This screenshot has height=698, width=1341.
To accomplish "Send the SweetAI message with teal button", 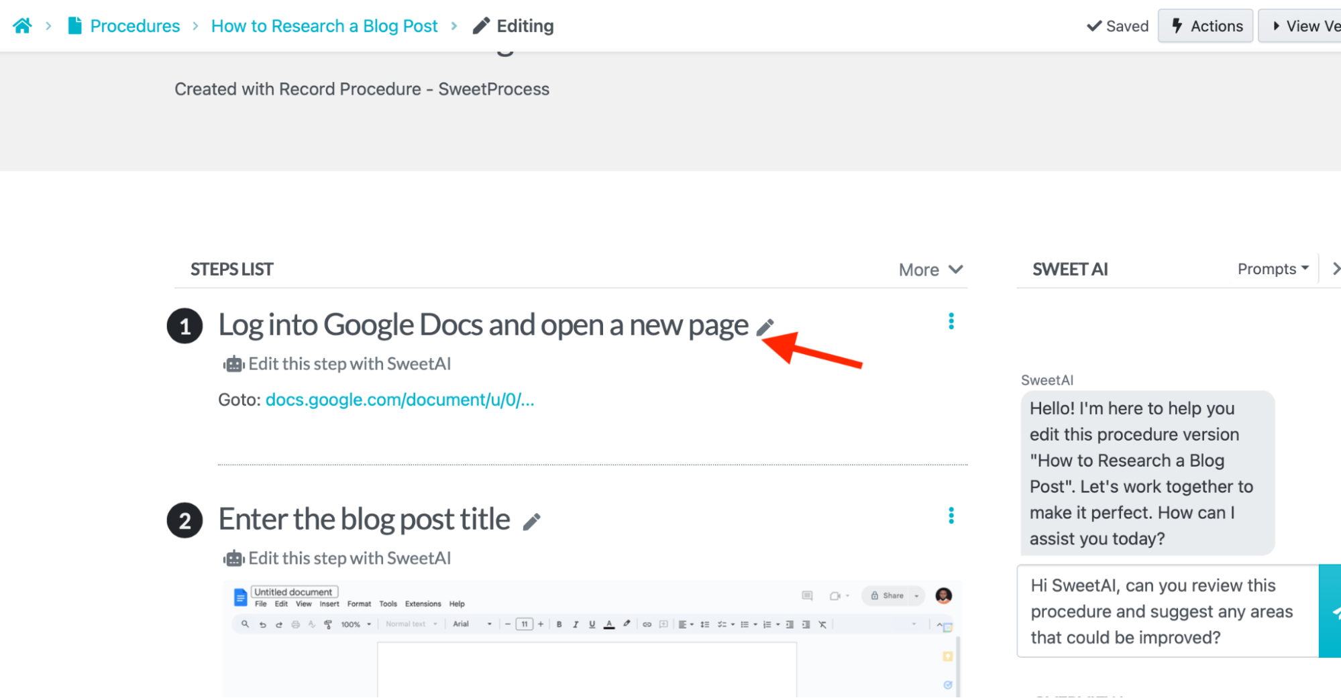I will point(1330,611).
